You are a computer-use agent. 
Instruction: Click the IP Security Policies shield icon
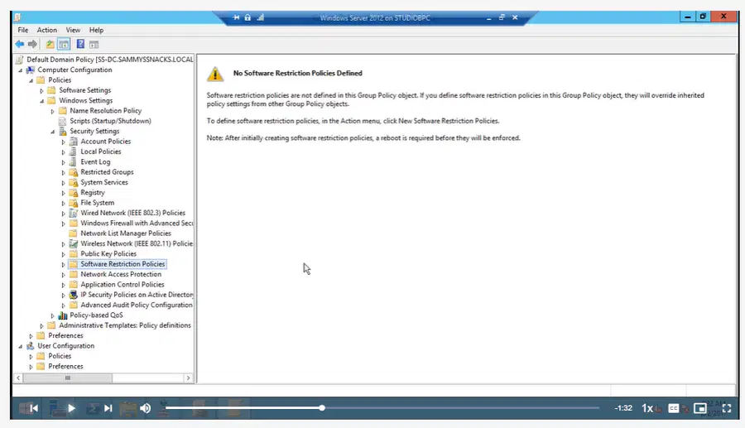click(73, 295)
